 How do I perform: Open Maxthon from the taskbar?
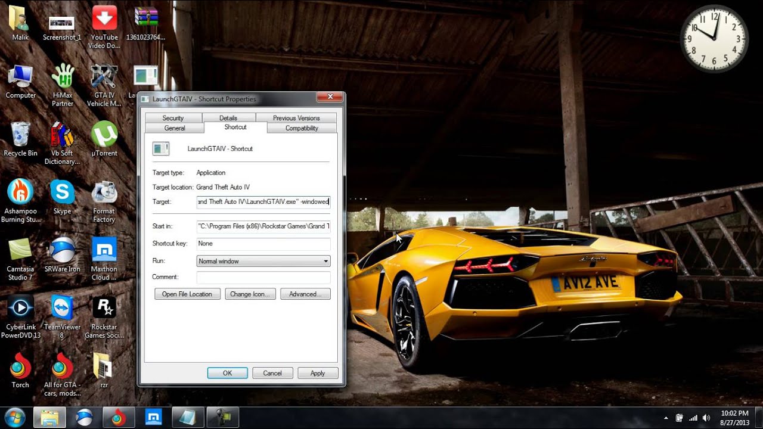coord(153,418)
